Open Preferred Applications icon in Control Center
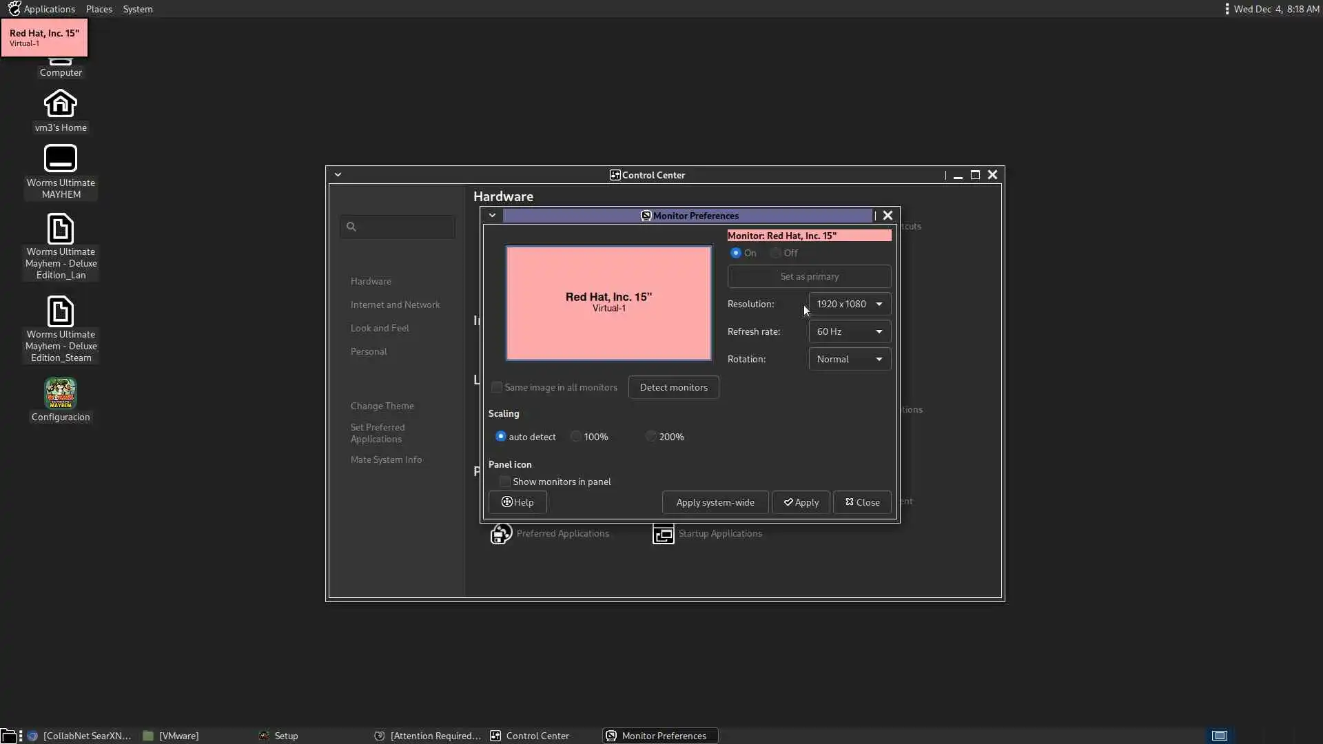This screenshot has height=744, width=1323. pos(501,534)
